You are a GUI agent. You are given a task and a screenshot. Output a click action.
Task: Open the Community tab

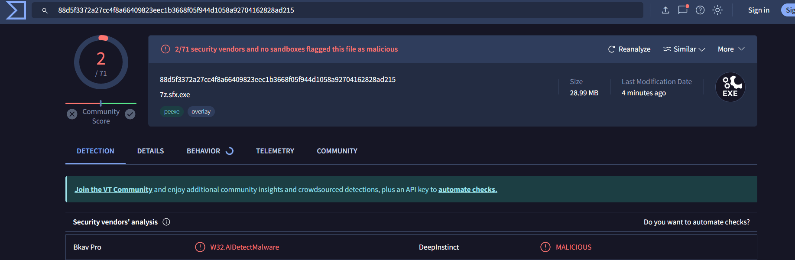[337, 151]
